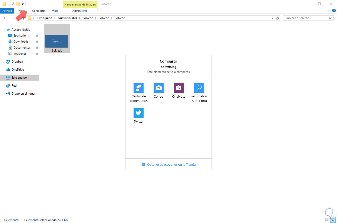Select the Herramientas de imagen contextual tab
Viewport: 337px width, 223px height.
click(x=80, y=5)
